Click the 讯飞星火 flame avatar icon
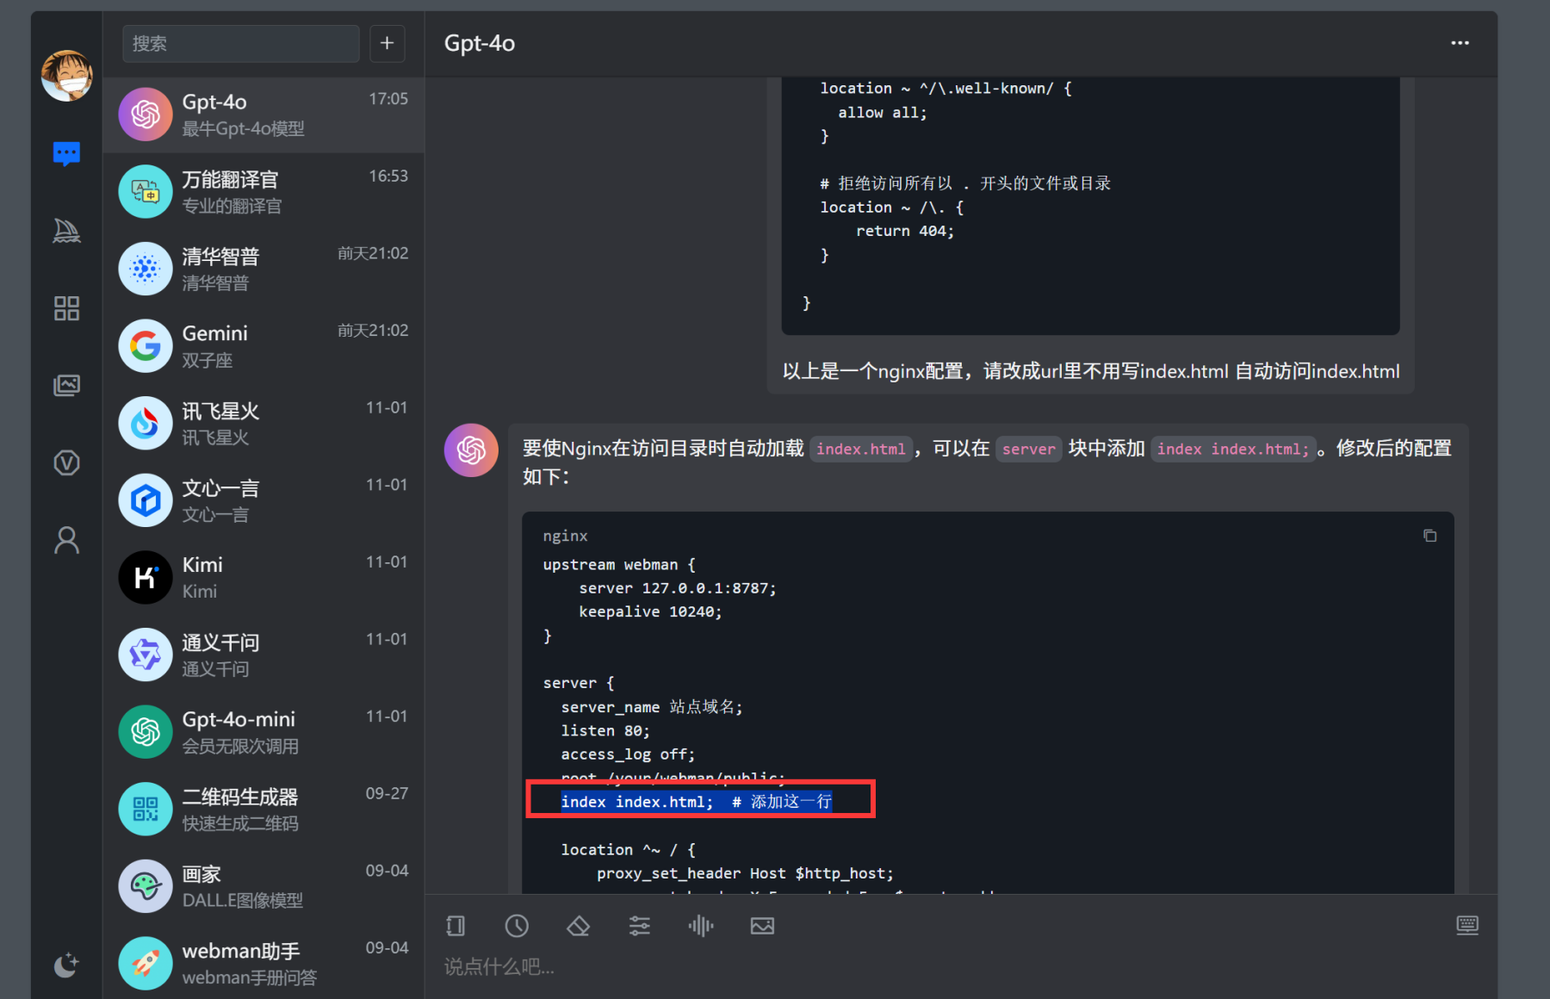This screenshot has height=999, width=1550. pyautogui.click(x=146, y=423)
